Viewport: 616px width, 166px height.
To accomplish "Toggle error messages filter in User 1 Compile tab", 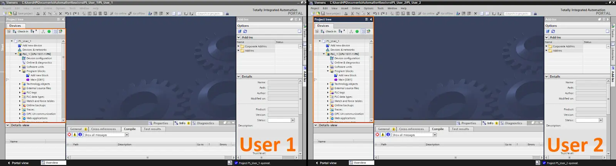I will (x=69, y=135).
